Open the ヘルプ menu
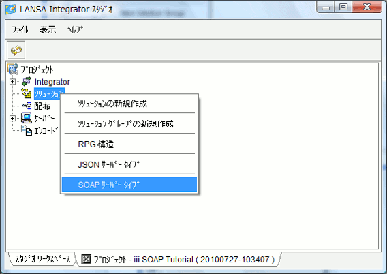Image resolution: width=387 pixels, height=274 pixels. tap(75, 30)
